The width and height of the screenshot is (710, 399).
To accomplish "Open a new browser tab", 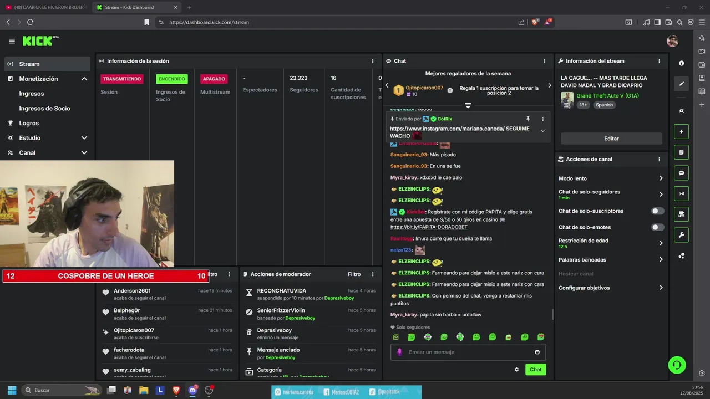I will click(189, 7).
